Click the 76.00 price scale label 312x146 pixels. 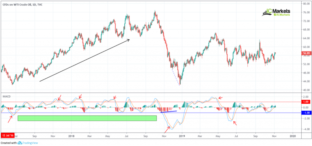(x=306, y=12)
